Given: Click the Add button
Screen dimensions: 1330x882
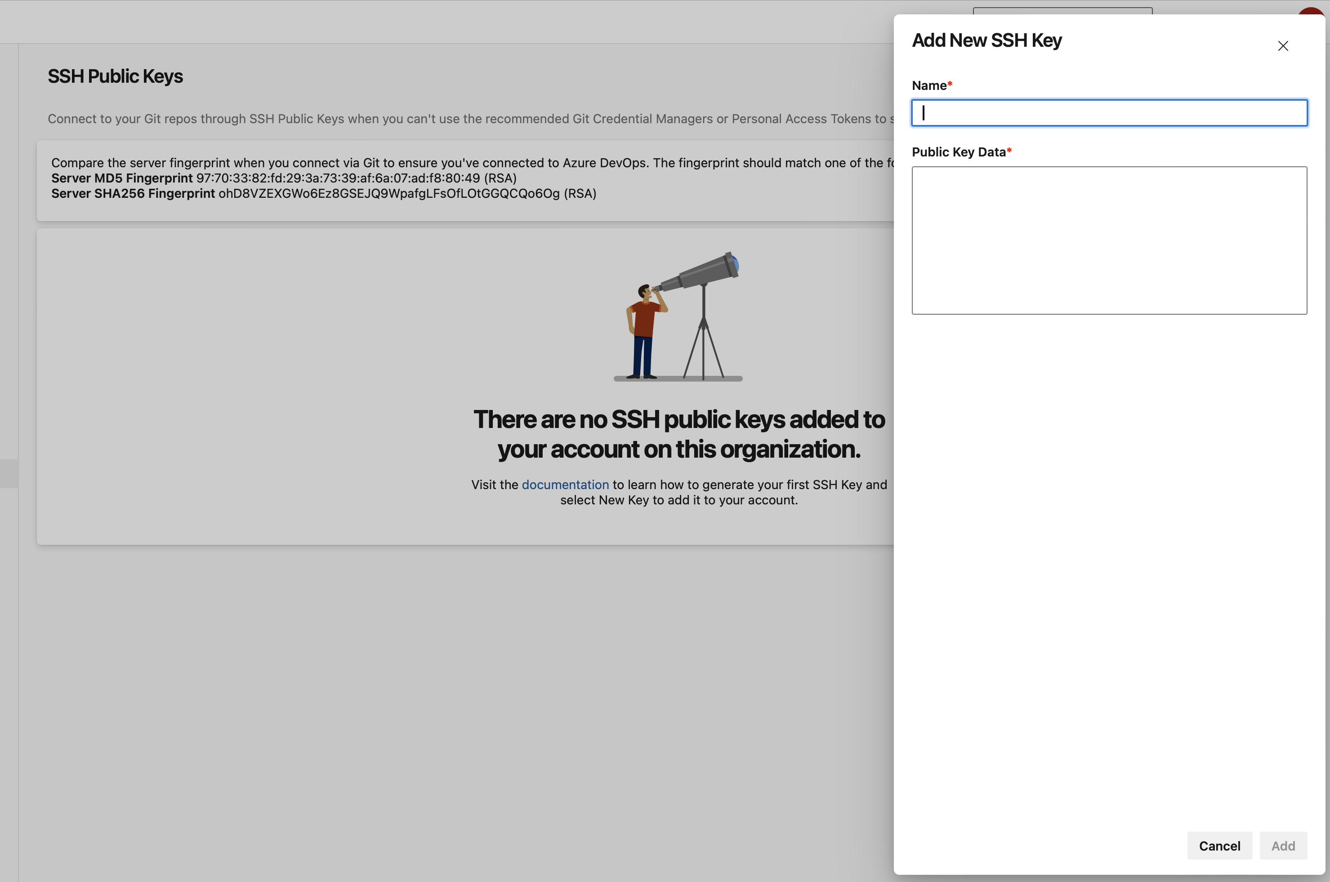Looking at the screenshot, I should [1283, 846].
